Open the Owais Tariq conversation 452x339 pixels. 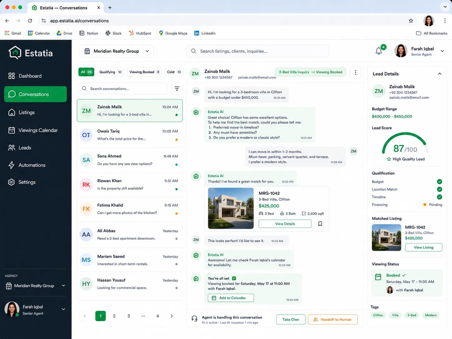click(130, 135)
